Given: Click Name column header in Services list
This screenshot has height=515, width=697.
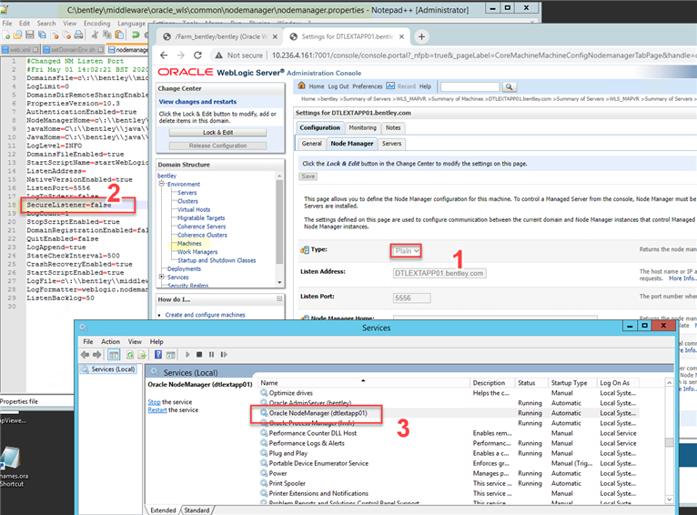Looking at the screenshot, I should coord(363,382).
